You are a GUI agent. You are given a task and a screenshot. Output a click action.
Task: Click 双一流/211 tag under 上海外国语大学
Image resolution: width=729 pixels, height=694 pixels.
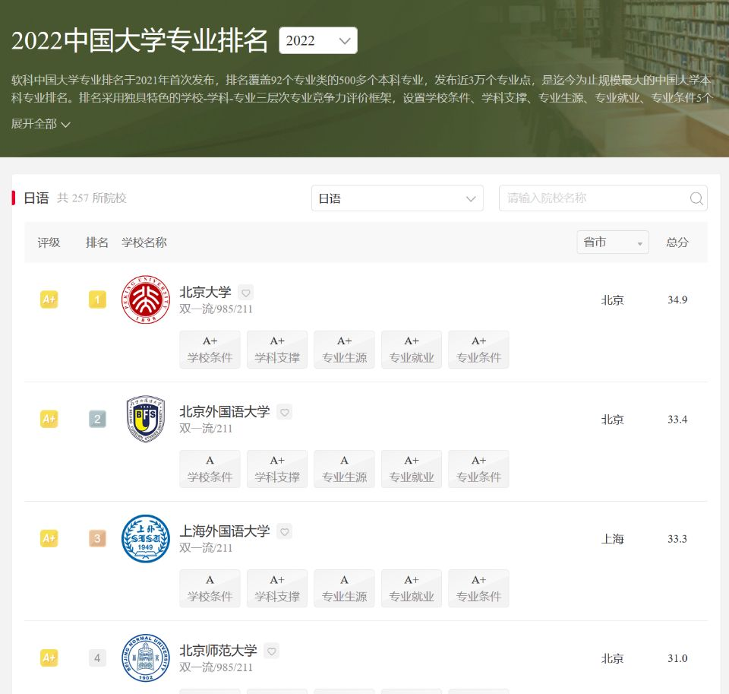click(206, 548)
